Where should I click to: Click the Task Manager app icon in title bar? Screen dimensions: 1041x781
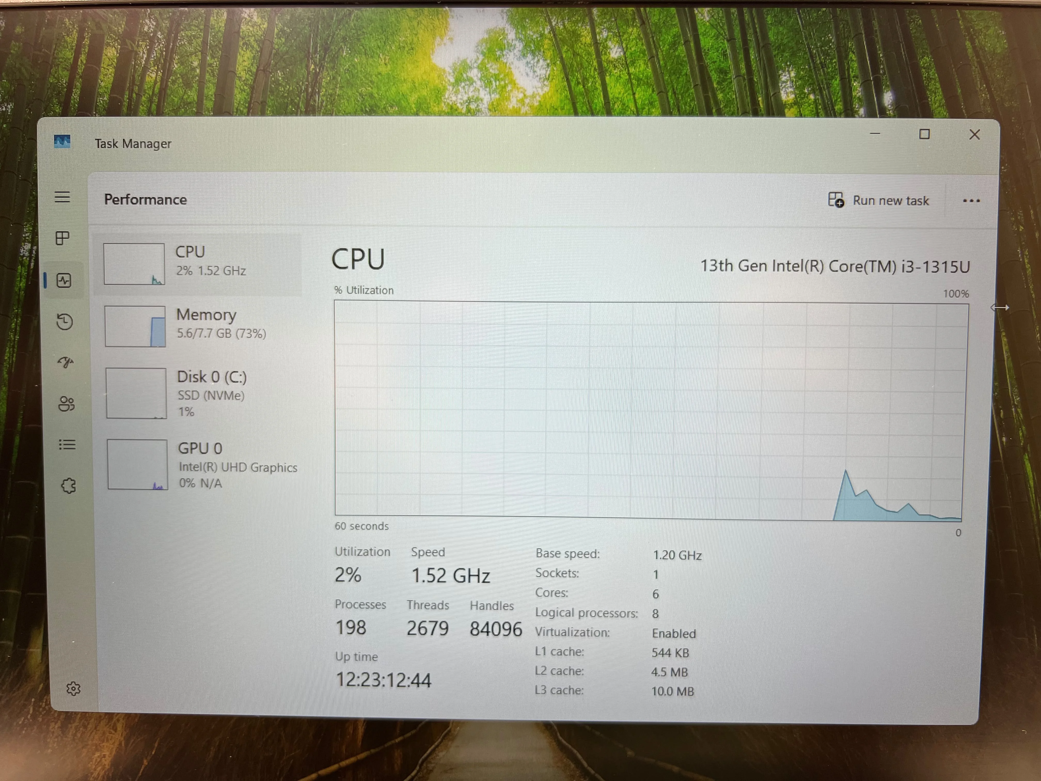62,141
